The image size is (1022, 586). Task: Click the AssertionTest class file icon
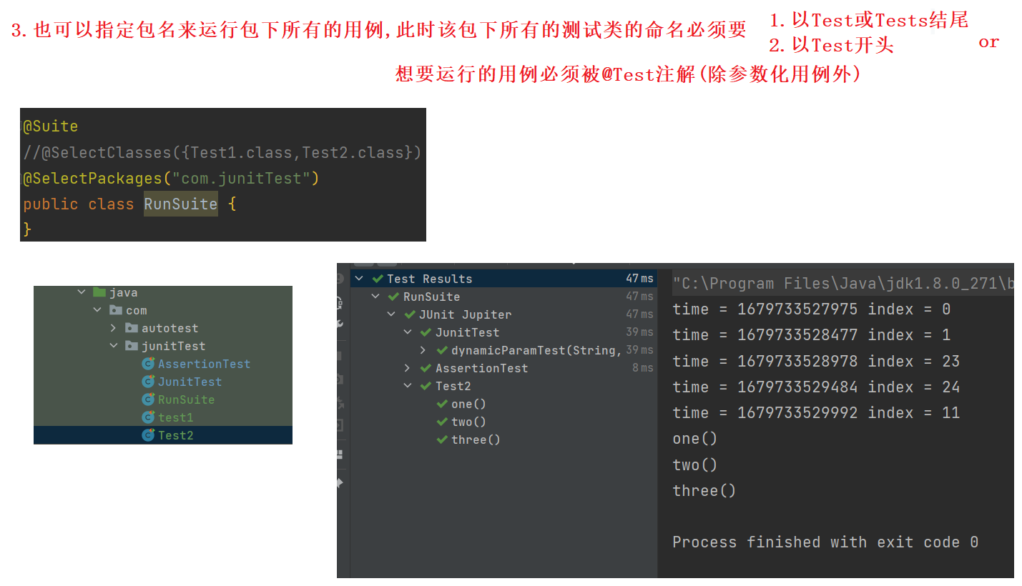(x=148, y=364)
